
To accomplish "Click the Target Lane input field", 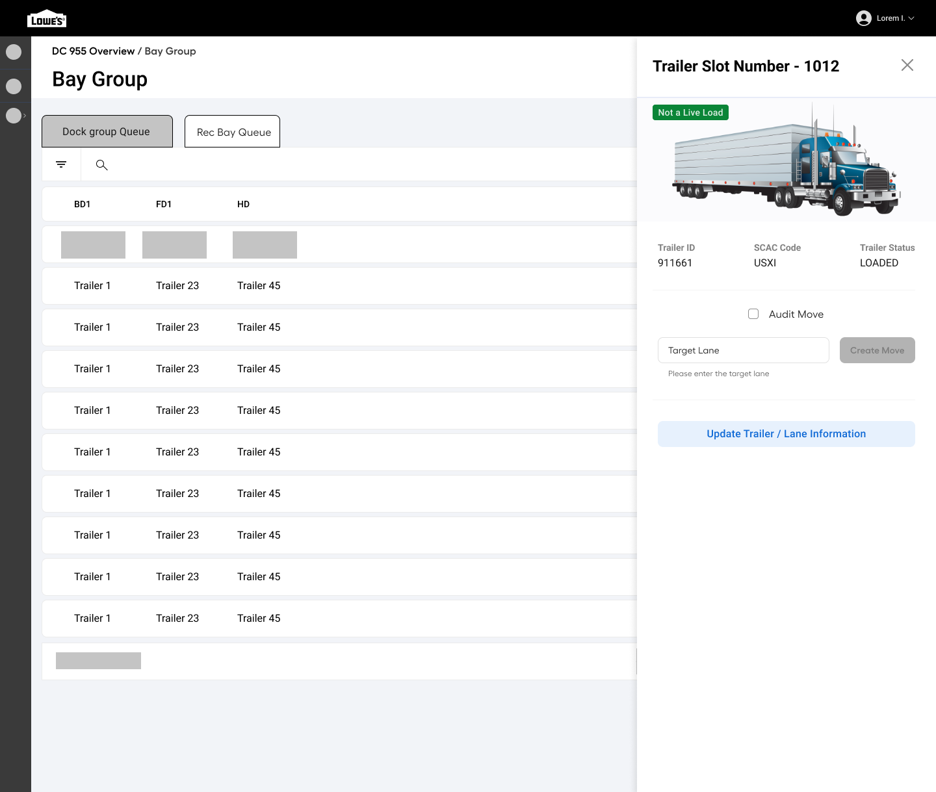I will coord(743,350).
